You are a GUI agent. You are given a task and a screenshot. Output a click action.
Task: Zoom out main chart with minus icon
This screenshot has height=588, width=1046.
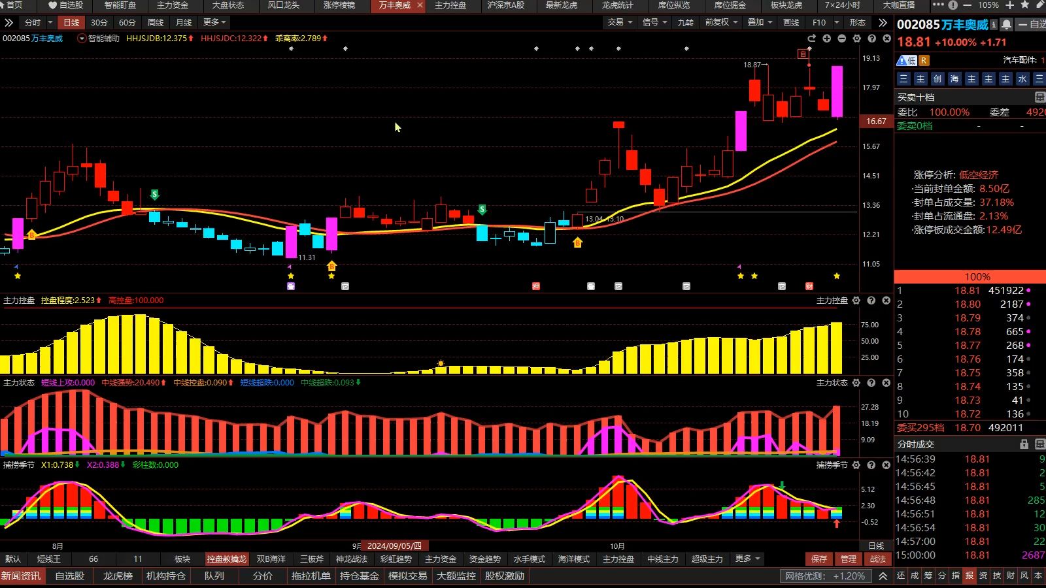point(842,39)
